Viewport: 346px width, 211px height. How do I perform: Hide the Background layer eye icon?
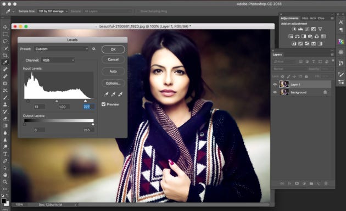click(x=275, y=92)
